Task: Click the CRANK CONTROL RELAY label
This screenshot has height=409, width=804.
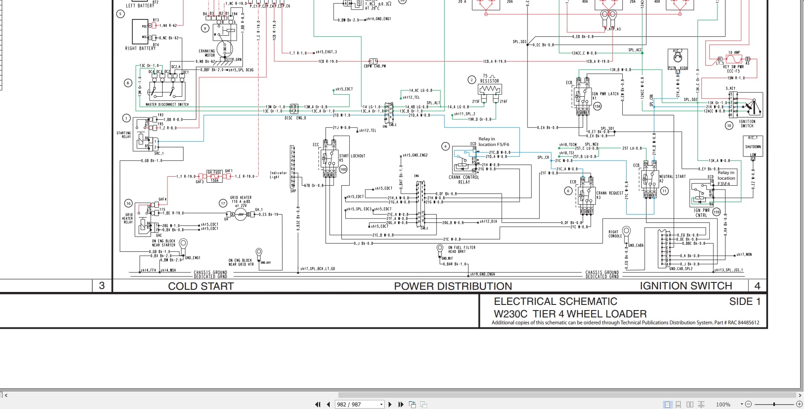Action: point(464,180)
